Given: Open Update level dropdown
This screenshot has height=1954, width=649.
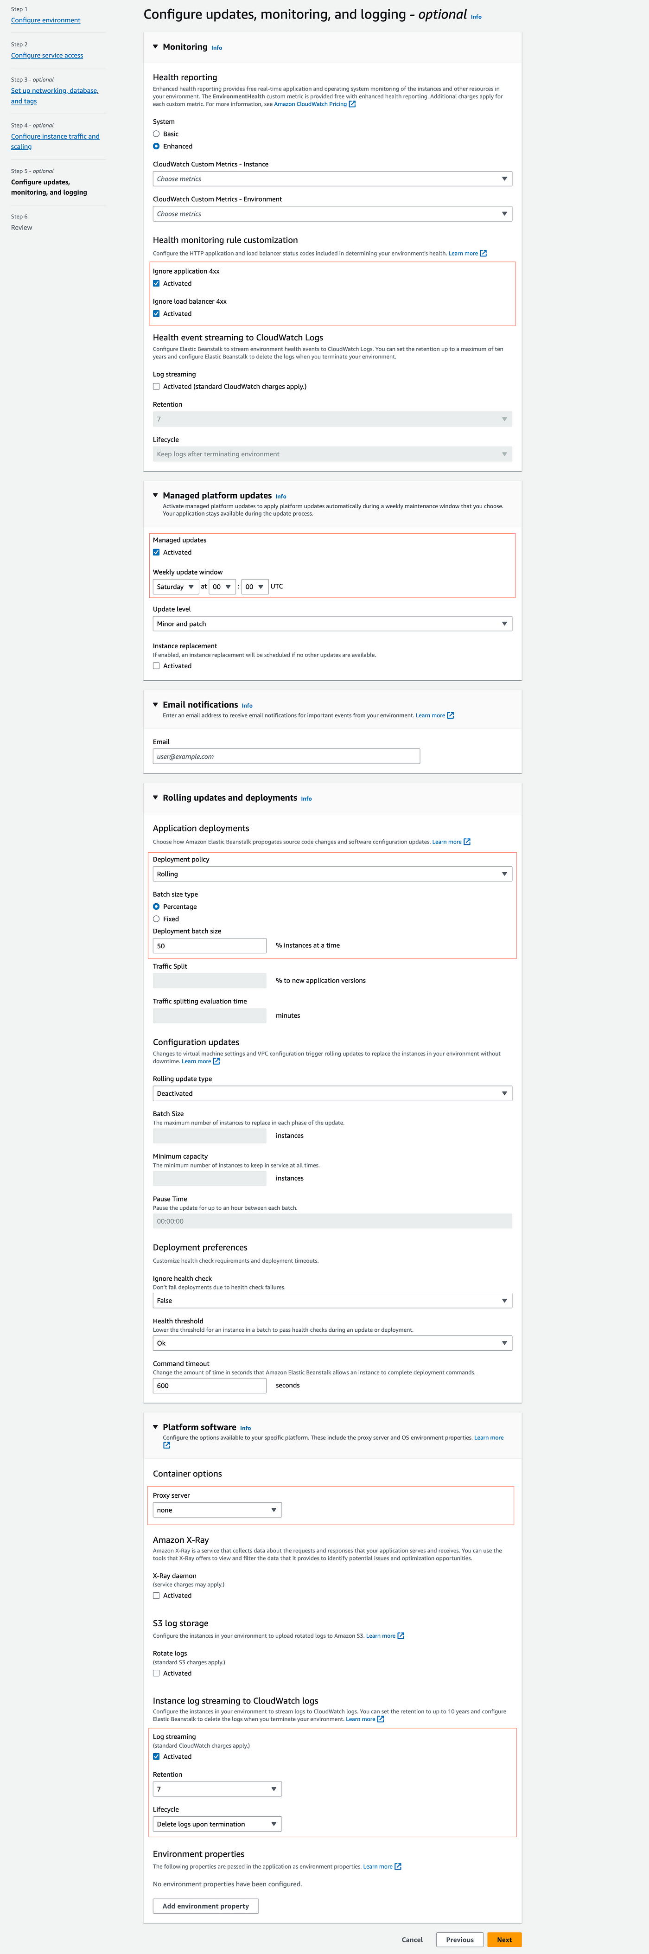Looking at the screenshot, I should pos(332,624).
